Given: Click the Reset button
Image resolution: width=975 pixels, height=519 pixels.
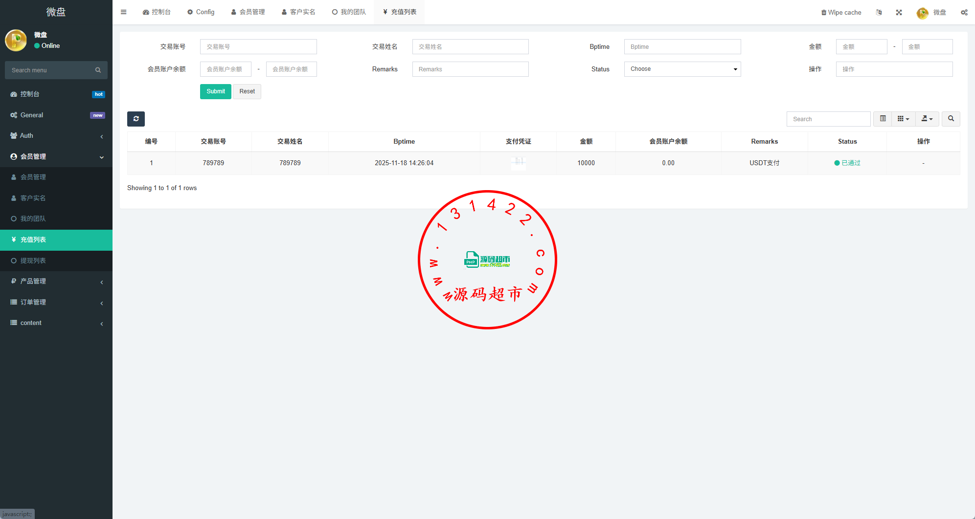Looking at the screenshot, I should (x=247, y=91).
